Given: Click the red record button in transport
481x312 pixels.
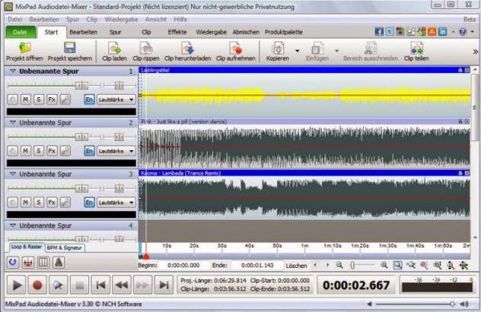Looking at the screenshot, I should coord(37,285).
